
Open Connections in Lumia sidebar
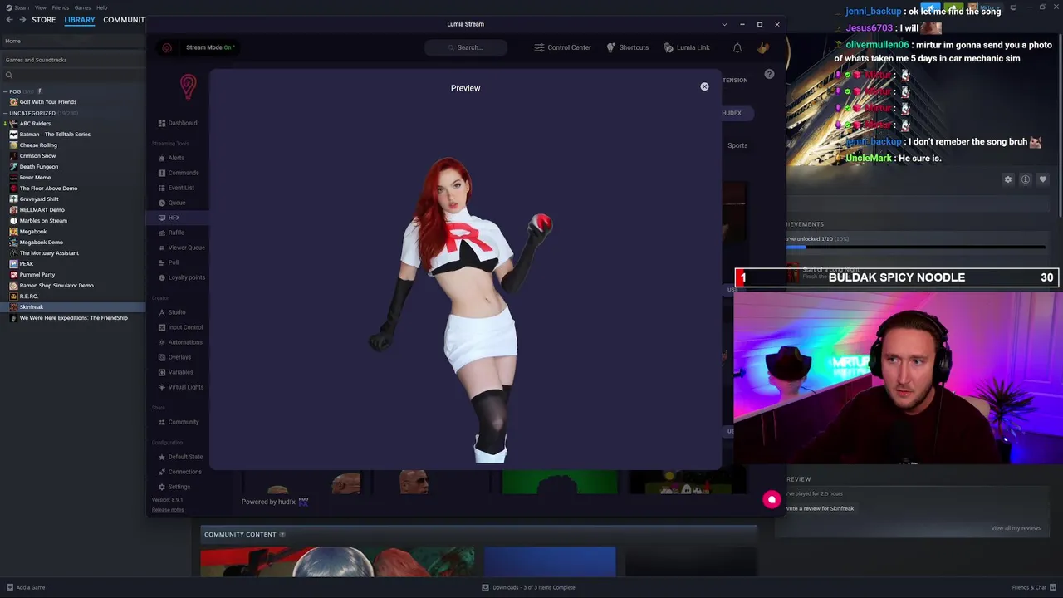179,472
